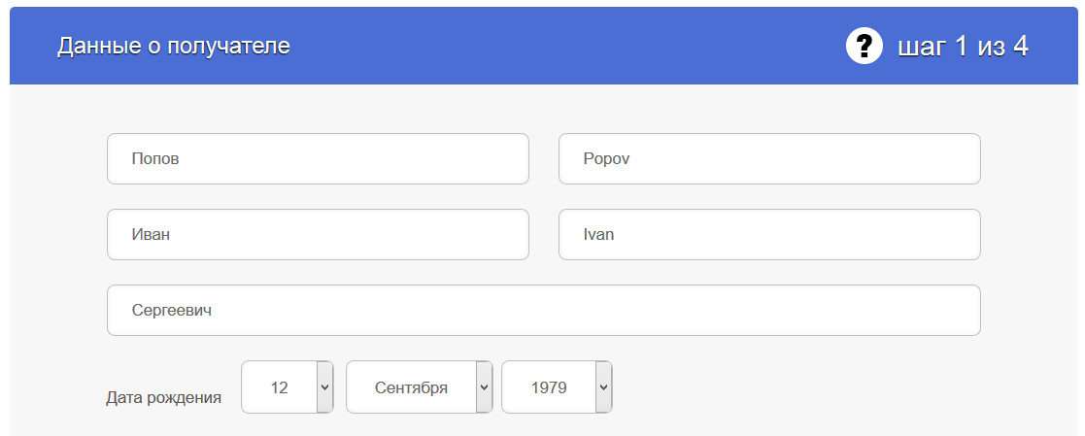Click the '1979' value in year selector

tap(549, 387)
